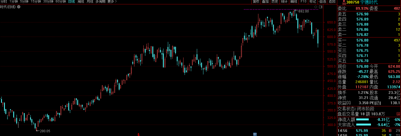Image resolution: width=401 pixels, height=136 pixels.
Task: Click the stock name 宁德时代
Action: tap(369, 2)
